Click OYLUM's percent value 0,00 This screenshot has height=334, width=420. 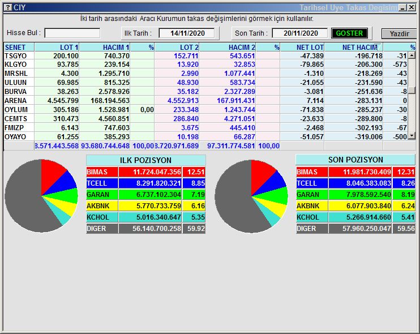click(x=147, y=110)
